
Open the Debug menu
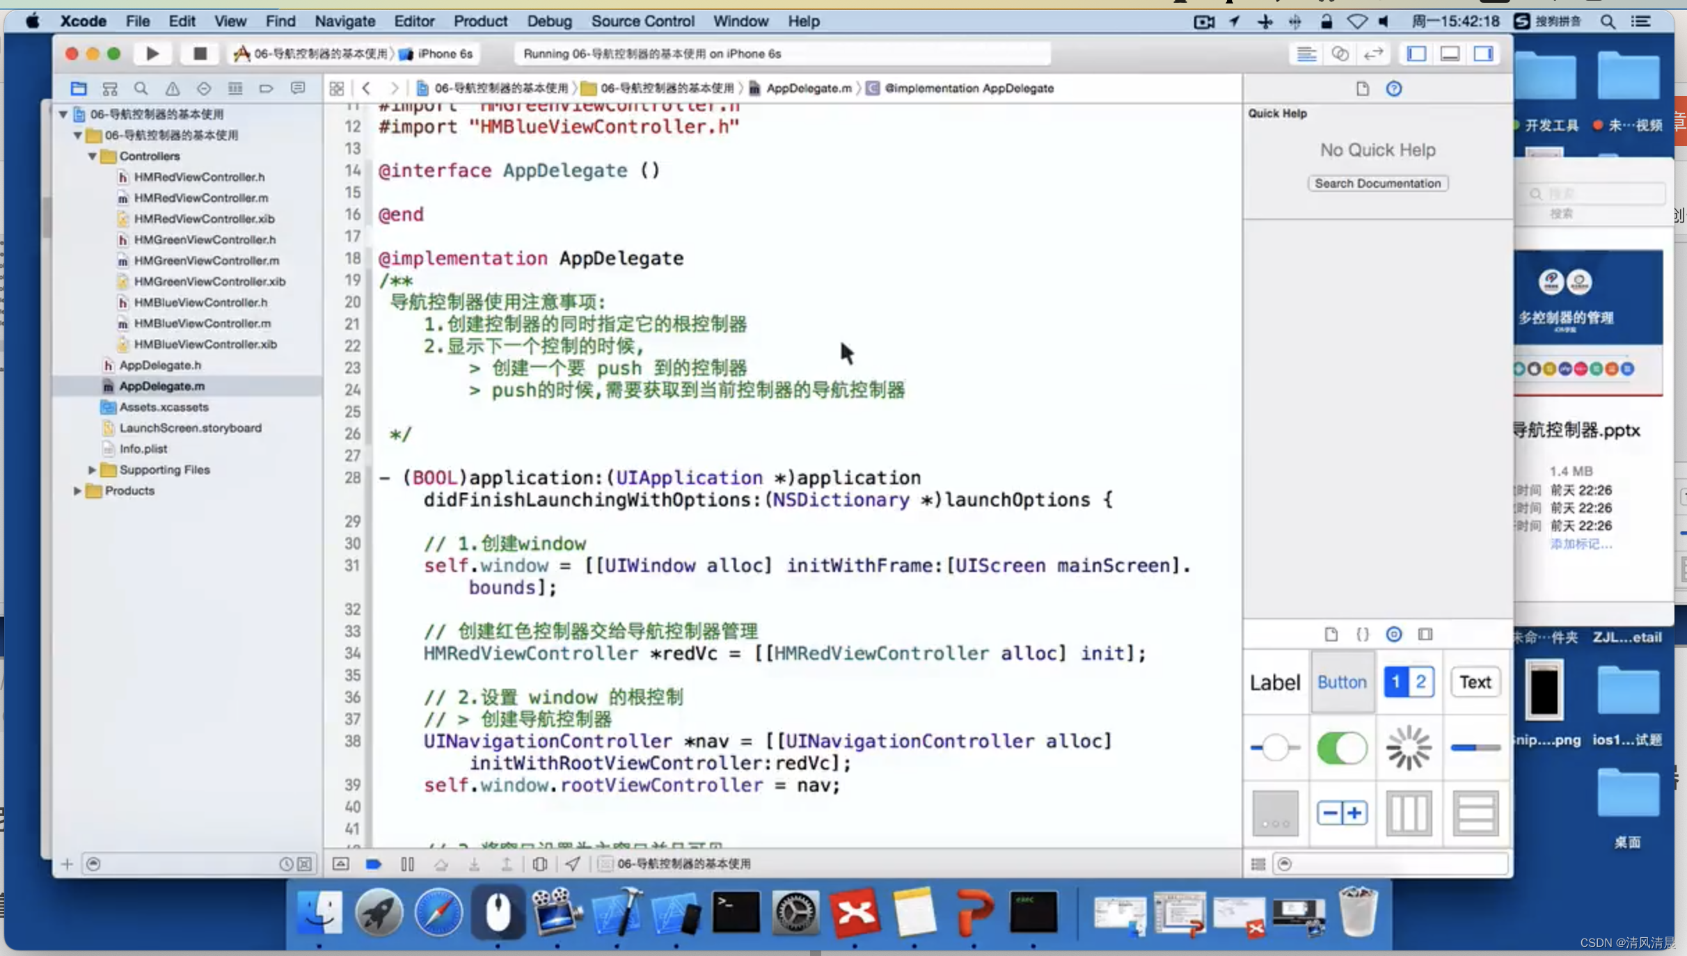click(x=549, y=21)
